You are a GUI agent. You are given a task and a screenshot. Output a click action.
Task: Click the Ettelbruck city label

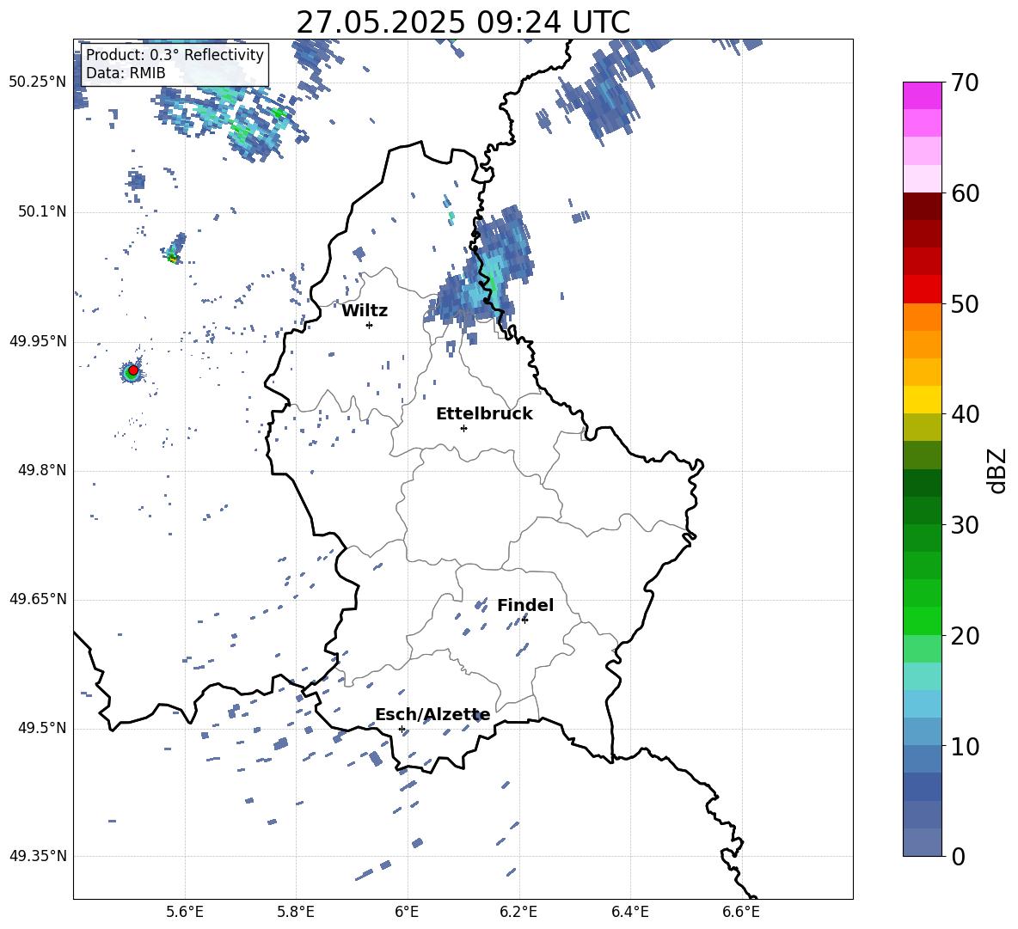coord(484,414)
